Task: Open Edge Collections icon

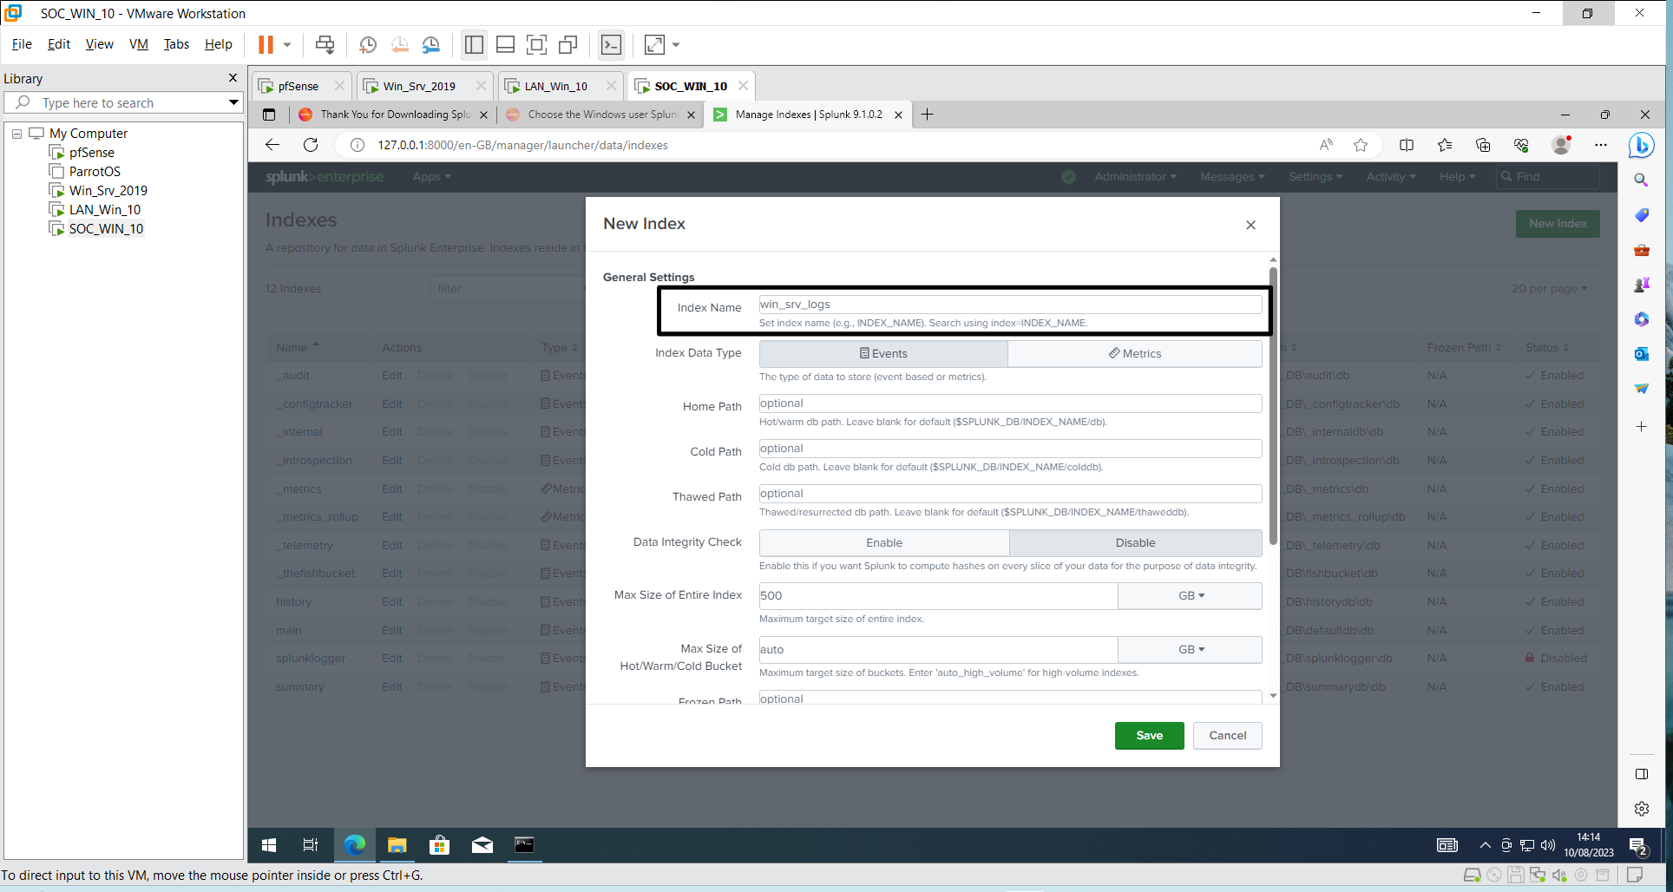Action: (x=1483, y=145)
